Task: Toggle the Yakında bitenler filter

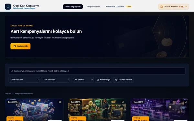Action: (x=124, y=80)
